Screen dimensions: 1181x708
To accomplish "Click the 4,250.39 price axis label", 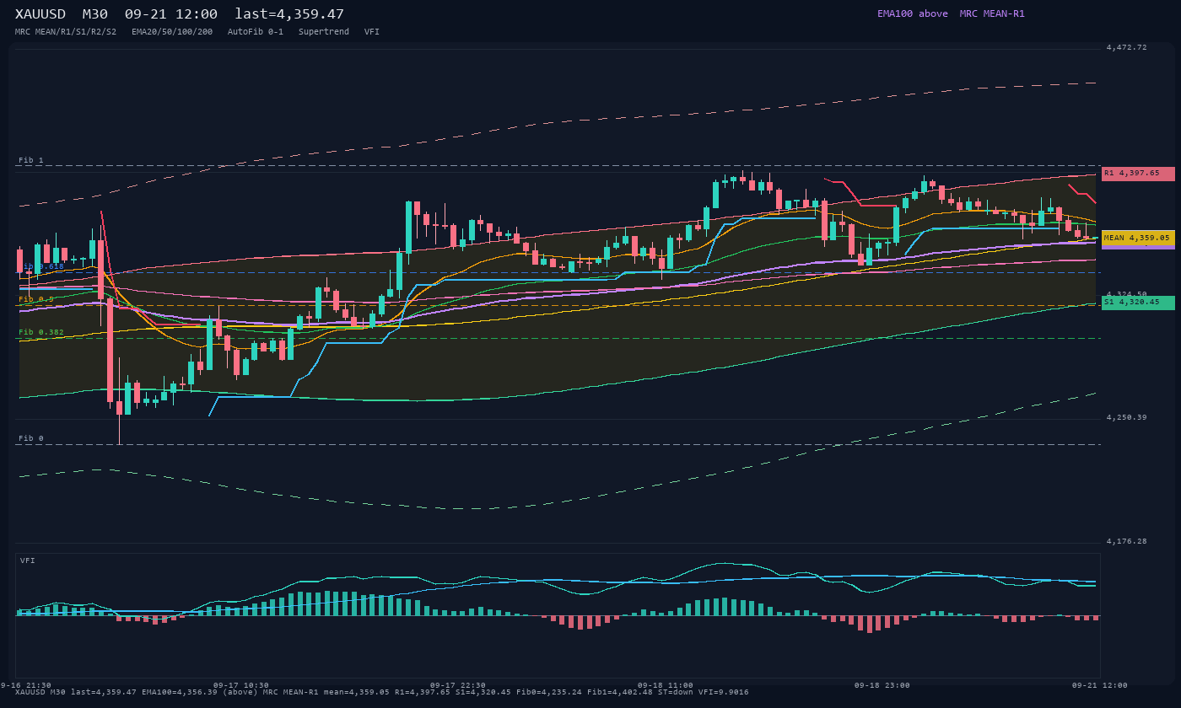I will point(1127,417).
